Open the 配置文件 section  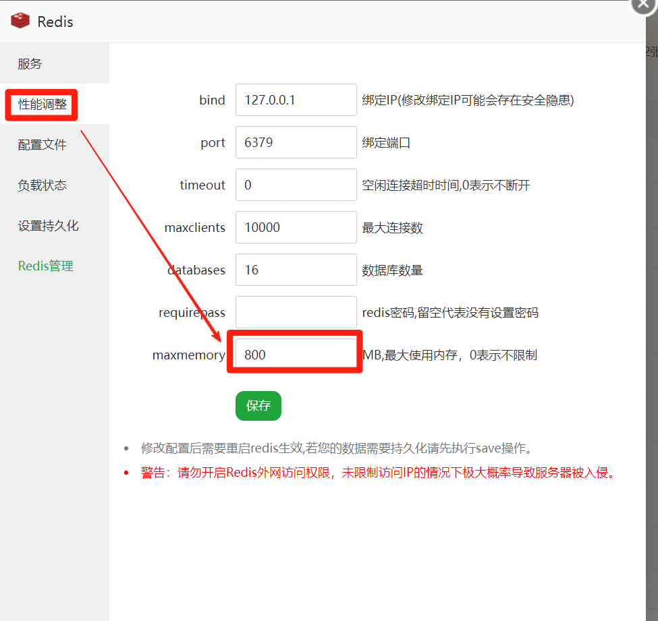[43, 145]
